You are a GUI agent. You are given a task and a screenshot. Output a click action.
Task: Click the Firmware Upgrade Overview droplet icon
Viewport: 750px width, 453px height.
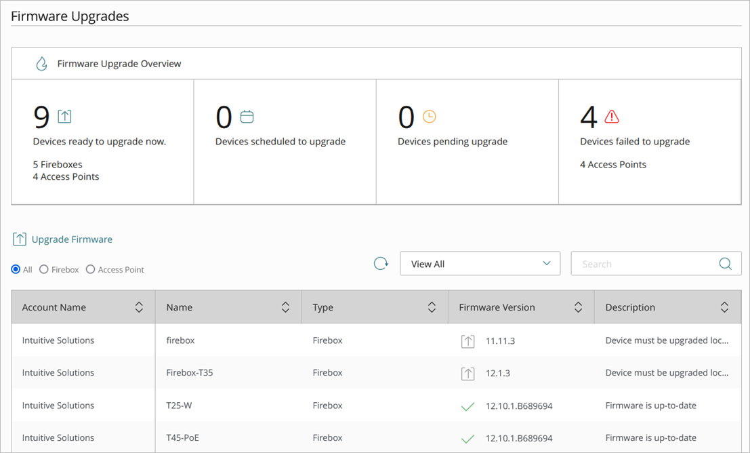pos(41,63)
